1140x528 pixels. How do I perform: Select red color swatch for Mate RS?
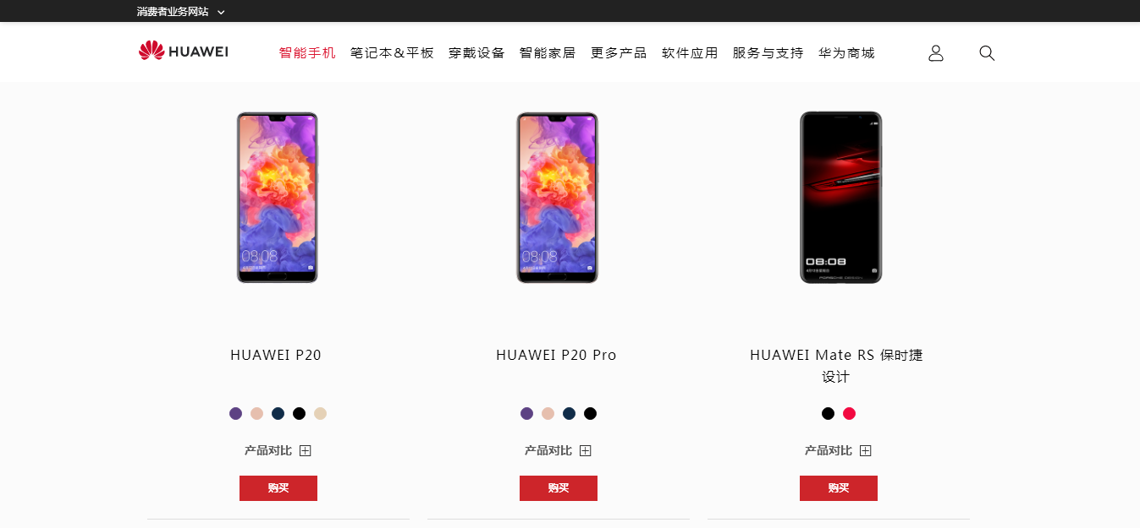coord(850,413)
